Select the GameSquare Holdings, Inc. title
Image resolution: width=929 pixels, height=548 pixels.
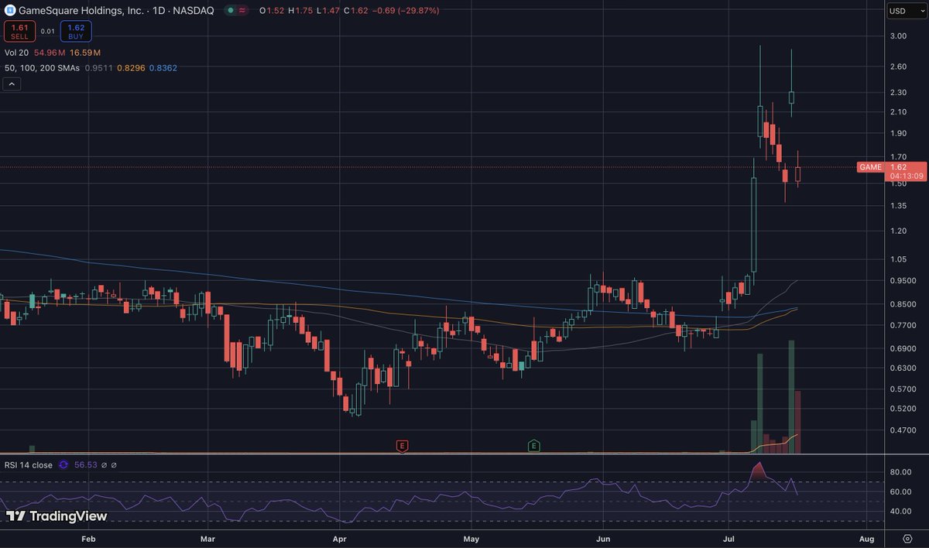pyautogui.click(x=81, y=11)
